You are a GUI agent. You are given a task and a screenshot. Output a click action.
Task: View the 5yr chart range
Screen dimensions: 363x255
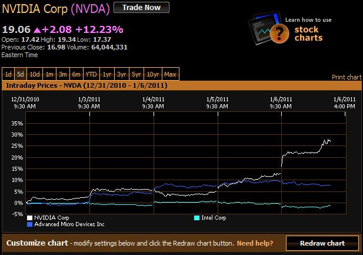136,74
